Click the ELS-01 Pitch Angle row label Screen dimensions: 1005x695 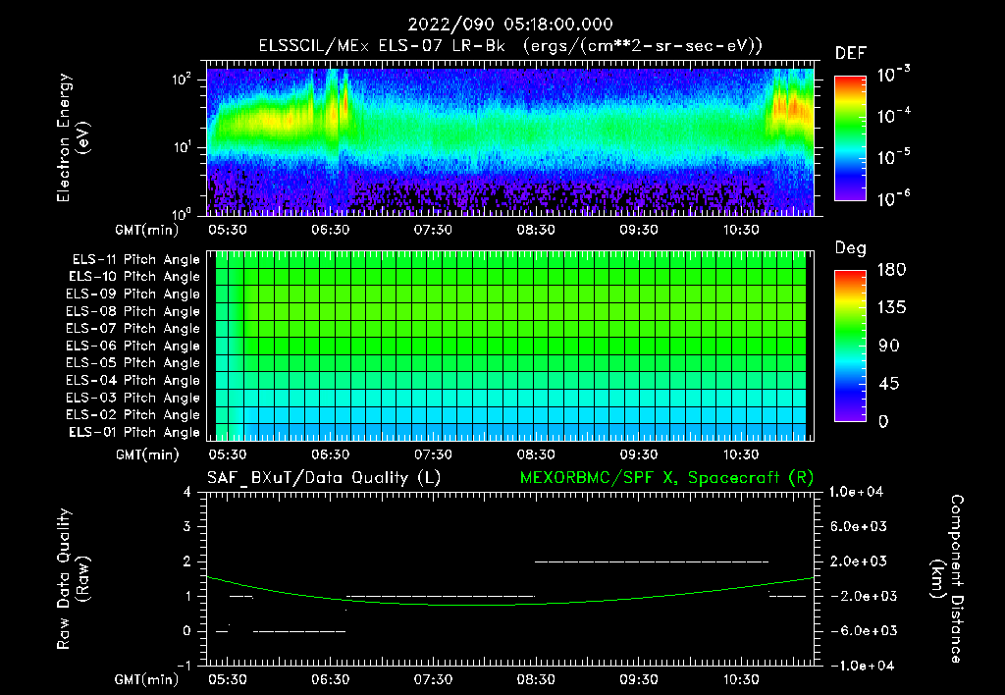pos(134,432)
